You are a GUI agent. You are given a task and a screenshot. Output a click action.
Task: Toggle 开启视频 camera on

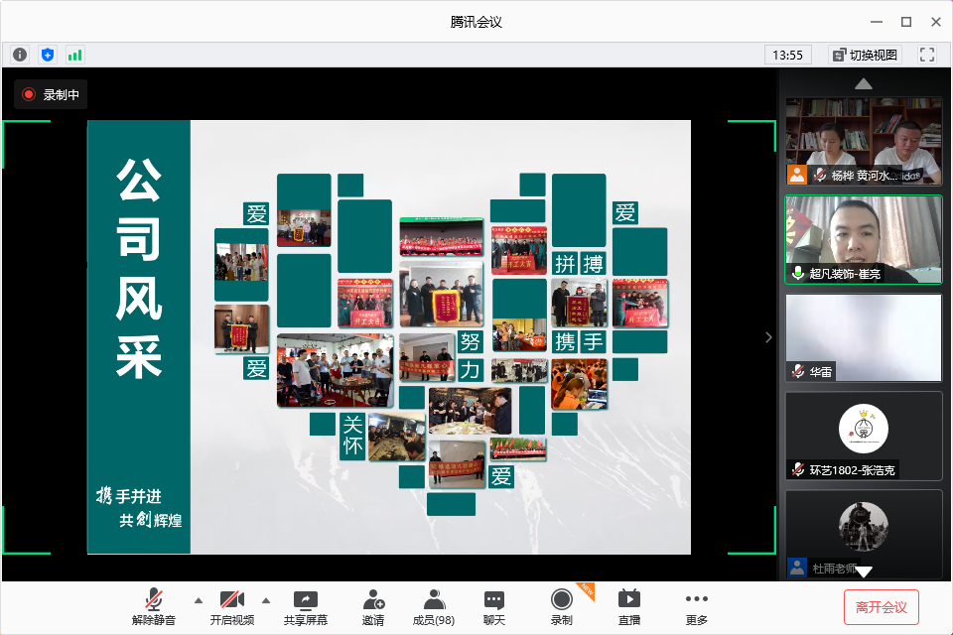231,606
